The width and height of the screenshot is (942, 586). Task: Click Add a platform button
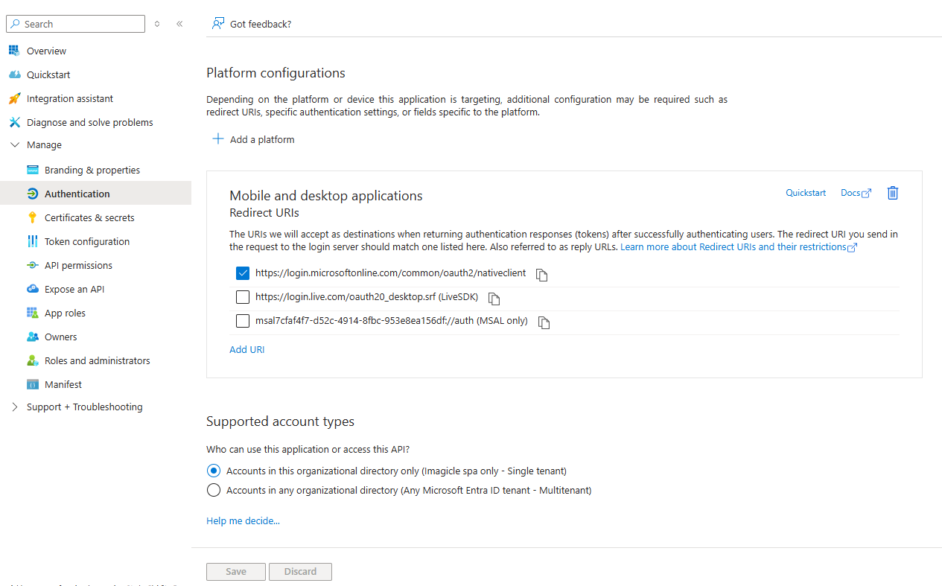(x=254, y=139)
